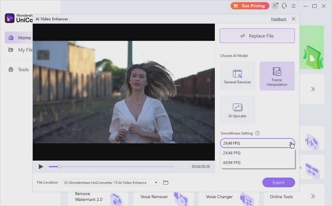This screenshot has width=332, height=206.
Task: Choose 2X(48 FPS) from the list
Action: click(x=257, y=153)
